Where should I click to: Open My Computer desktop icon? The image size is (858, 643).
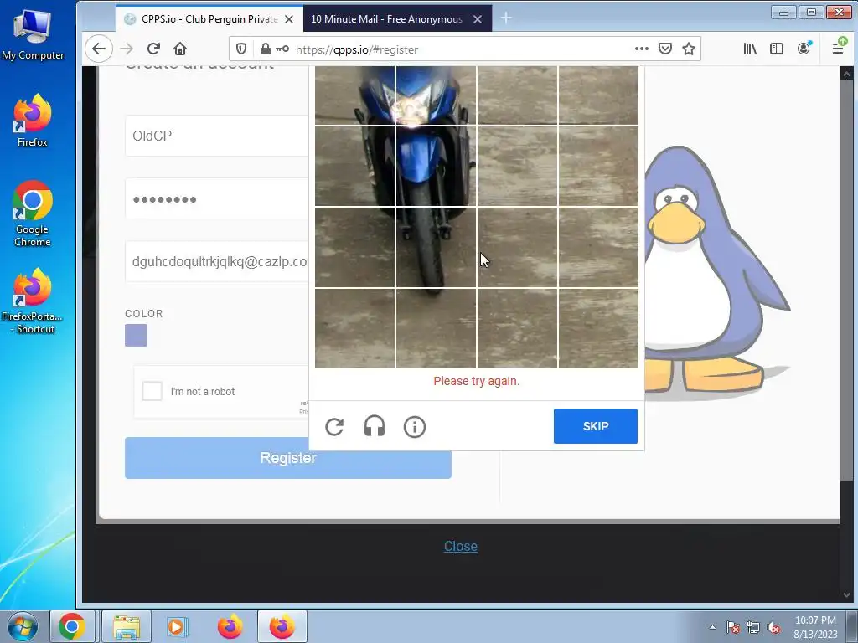[x=33, y=35]
